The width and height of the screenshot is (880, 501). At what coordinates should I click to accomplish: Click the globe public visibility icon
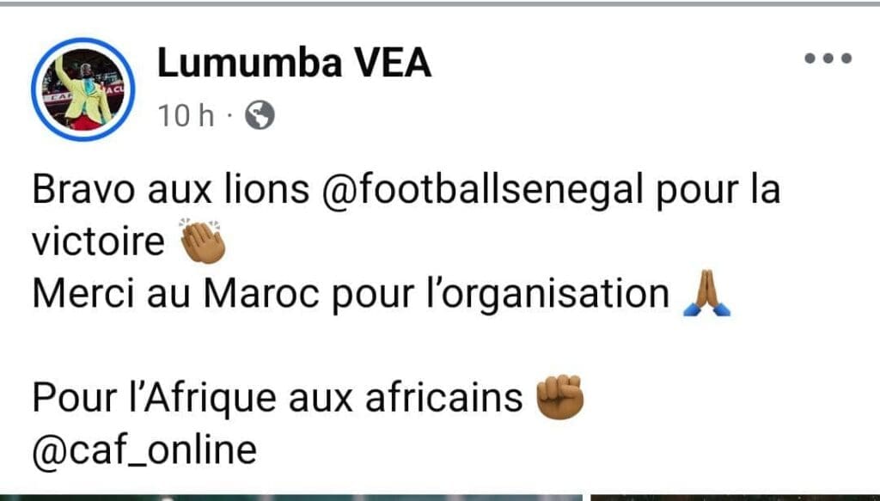click(260, 115)
